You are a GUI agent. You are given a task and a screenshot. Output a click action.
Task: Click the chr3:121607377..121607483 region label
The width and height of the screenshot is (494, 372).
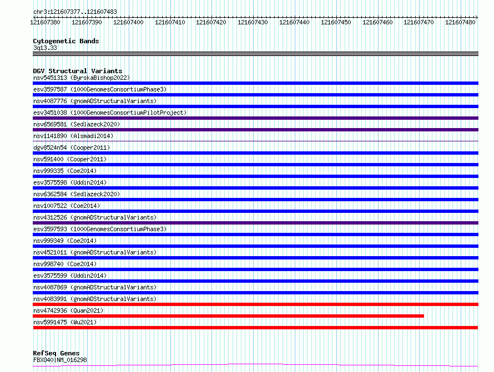pyautogui.click(x=75, y=12)
